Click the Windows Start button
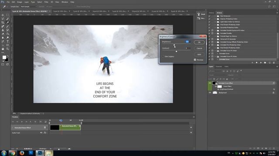This screenshot has height=156, width=279. tap(4, 153)
